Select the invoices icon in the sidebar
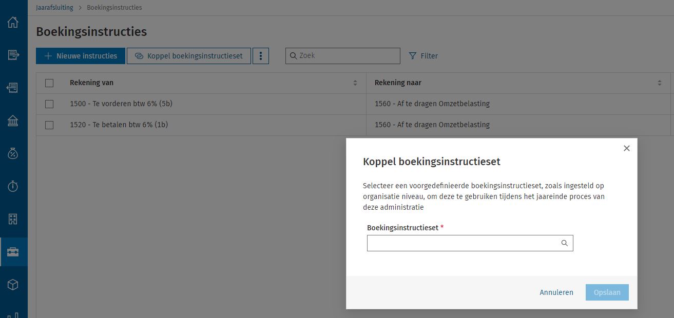674x318 pixels. coord(13,55)
